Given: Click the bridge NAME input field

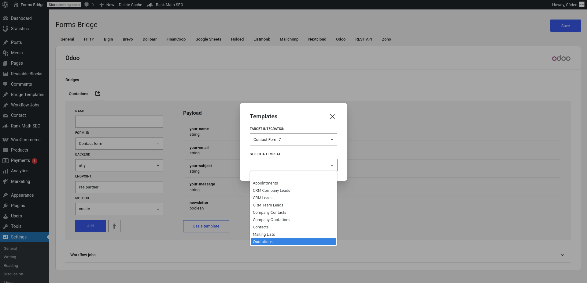Looking at the screenshot, I should click(119, 122).
